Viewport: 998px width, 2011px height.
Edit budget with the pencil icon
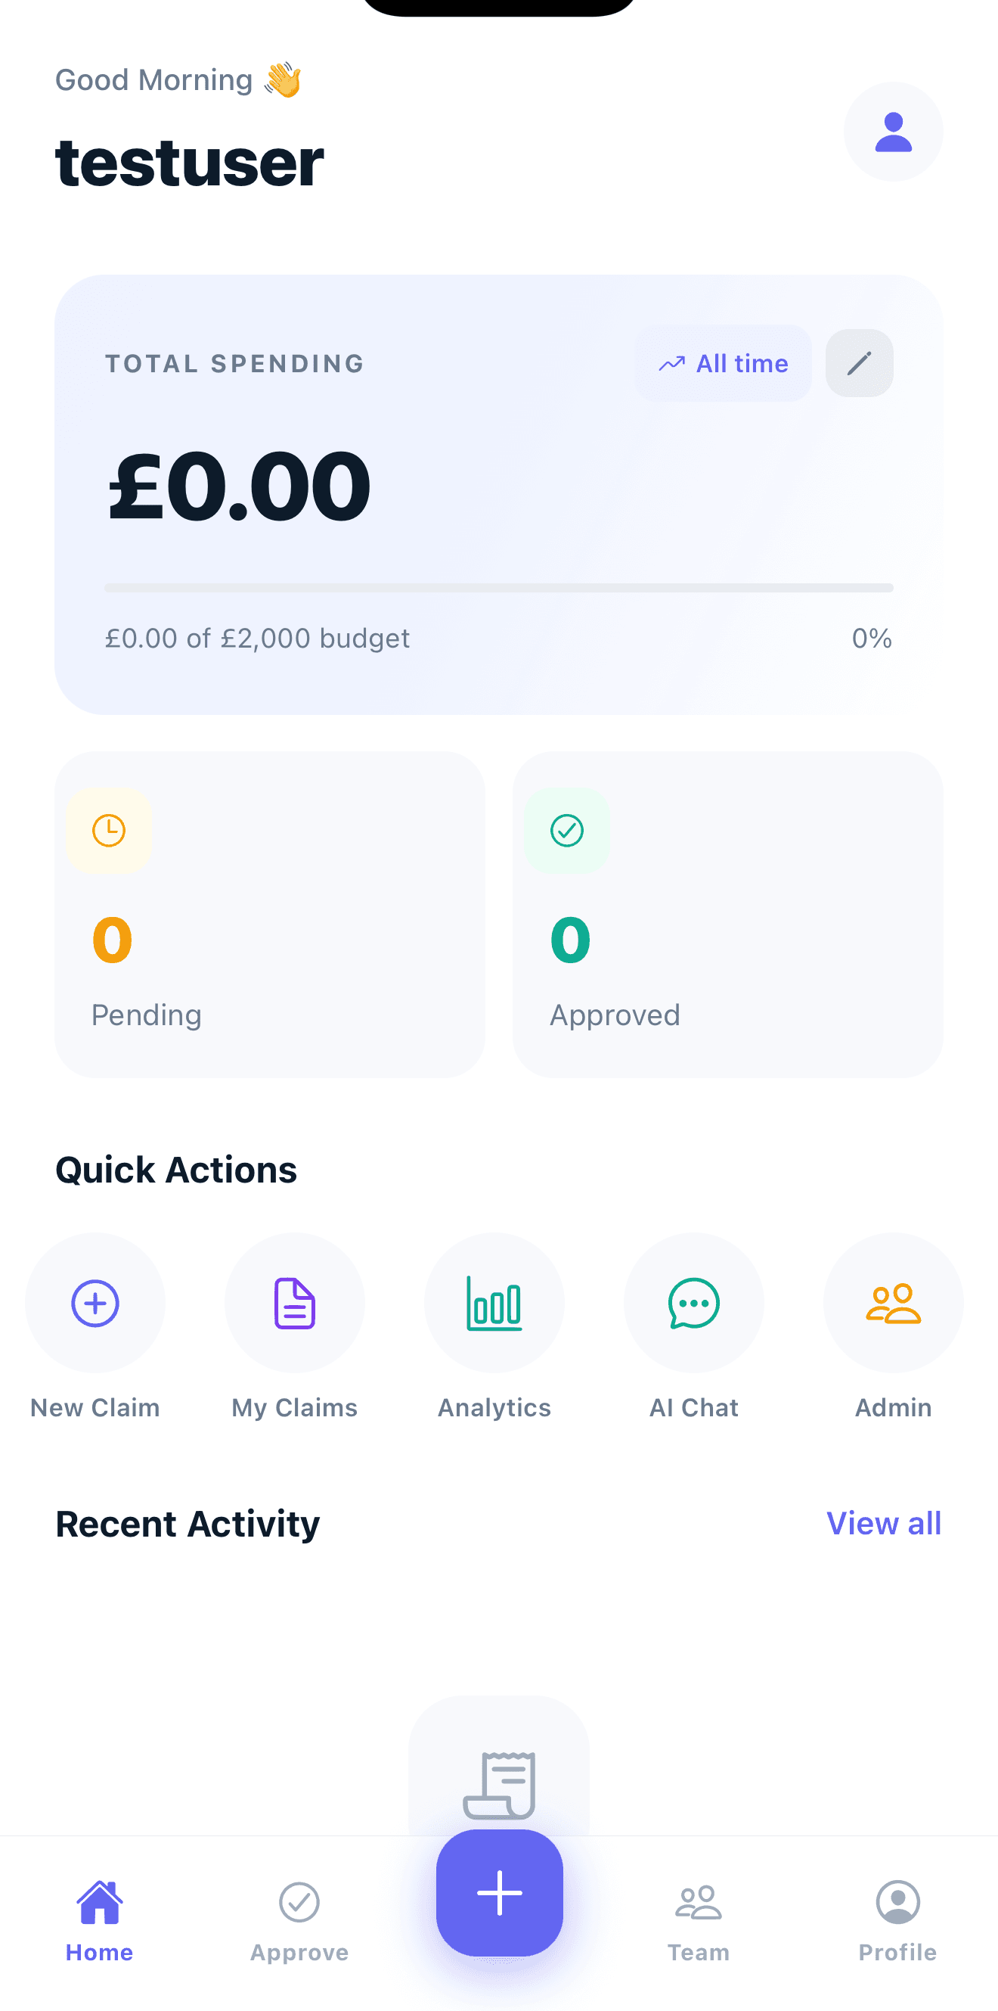click(859, 363)
